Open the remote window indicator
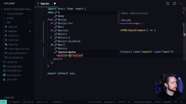The height and width of the screenshot is (104, 186). tap(3, 102)
